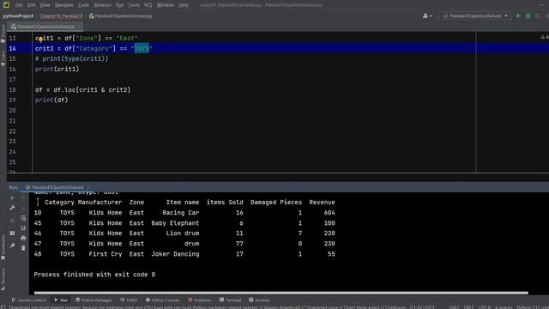
Task: Click the Down the stack trace arrow icon
Action: pos(23,208)
